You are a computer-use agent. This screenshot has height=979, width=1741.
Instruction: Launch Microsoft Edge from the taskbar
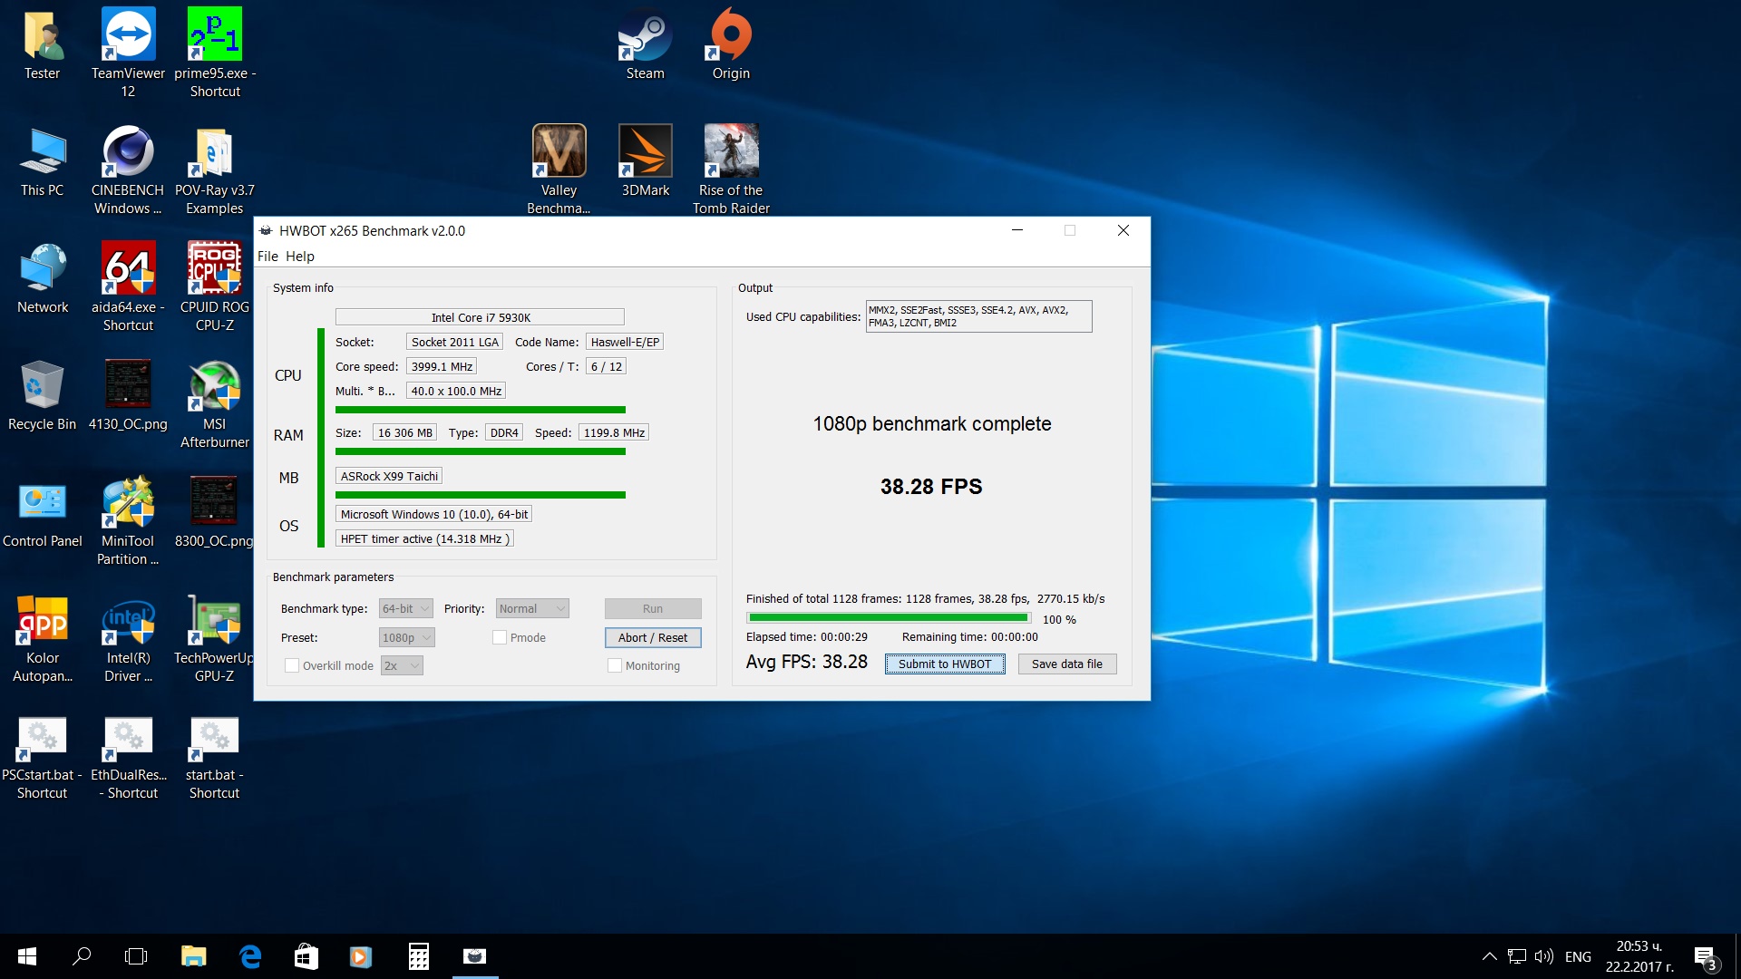click(250, 956)
